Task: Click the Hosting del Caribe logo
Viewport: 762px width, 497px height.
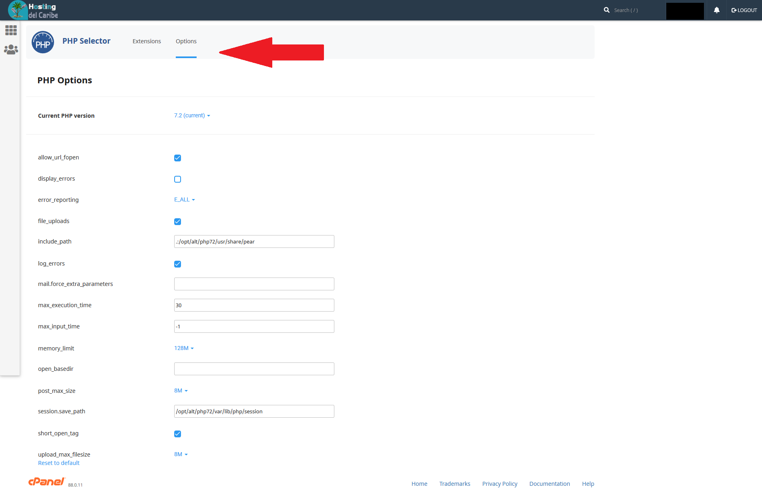Action: click(33, 10)
